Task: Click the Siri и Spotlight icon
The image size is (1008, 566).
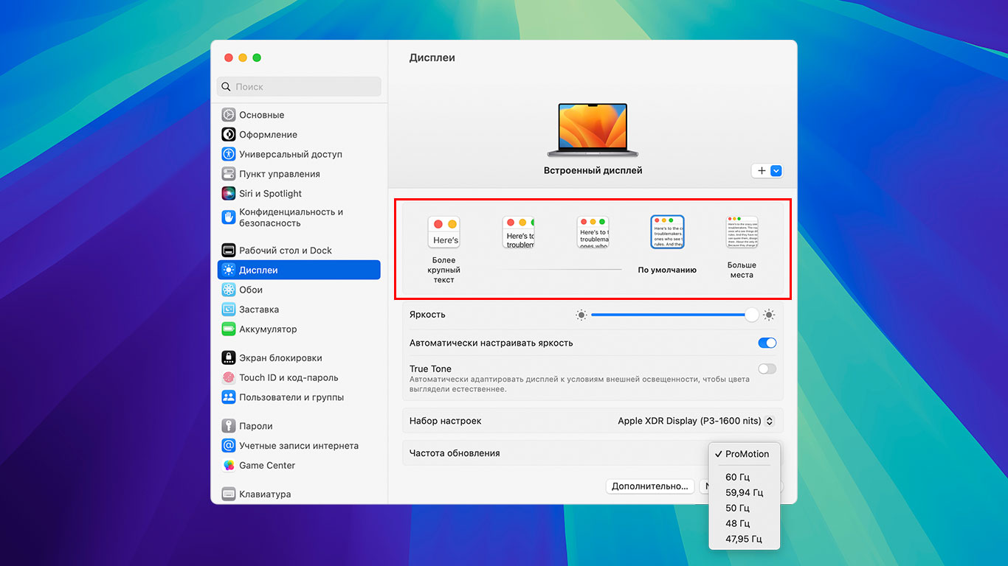Action: pyautogui.click(x=228, y=194)
